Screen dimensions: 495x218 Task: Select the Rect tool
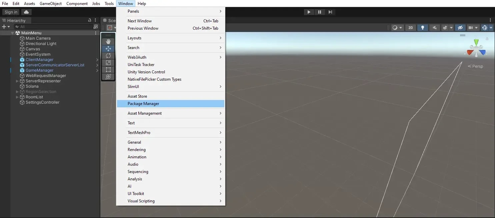(x=108, y=70)
